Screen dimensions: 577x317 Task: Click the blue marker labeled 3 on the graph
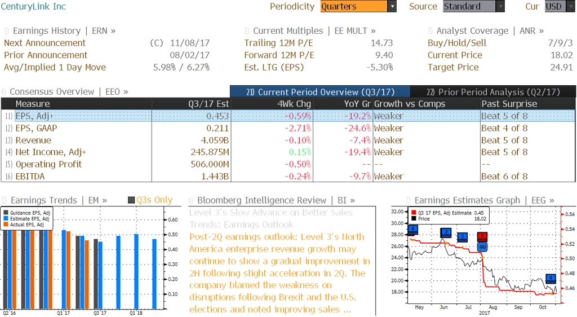[462, 237]
